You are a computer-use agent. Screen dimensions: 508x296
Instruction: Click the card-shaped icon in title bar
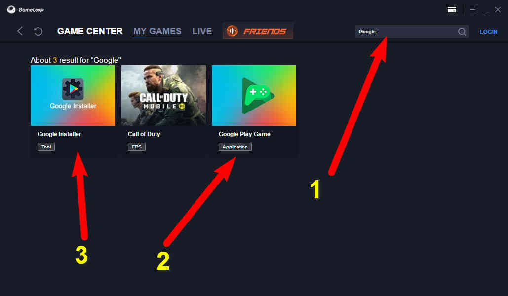tap(452, 10)
